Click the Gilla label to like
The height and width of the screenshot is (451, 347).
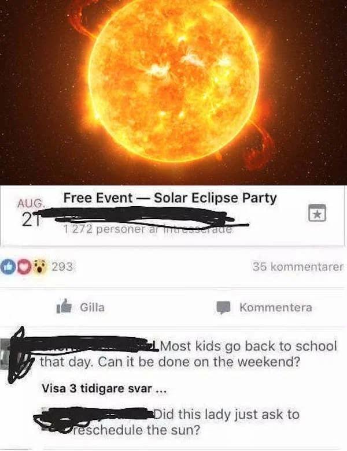tap(92, 307)
